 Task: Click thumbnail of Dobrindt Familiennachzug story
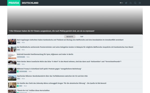12,56
